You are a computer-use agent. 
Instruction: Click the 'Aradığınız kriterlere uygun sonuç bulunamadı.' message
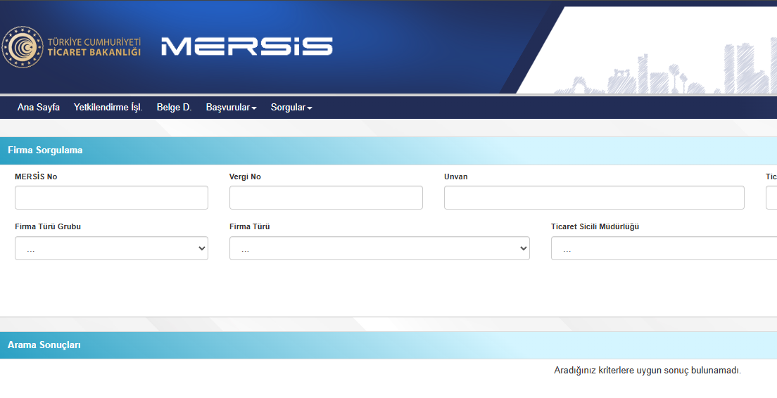pyautogui.click(x=647, y=371)
